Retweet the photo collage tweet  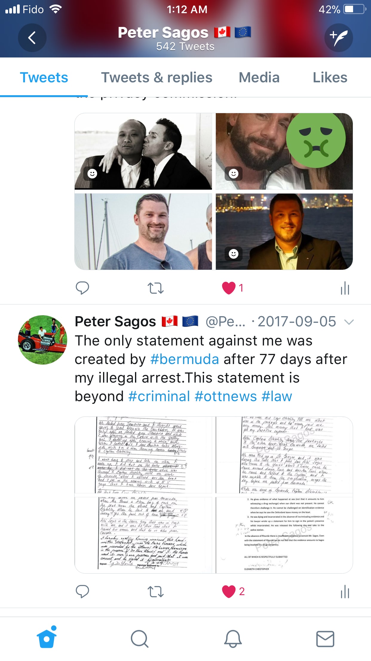[156, 288]
